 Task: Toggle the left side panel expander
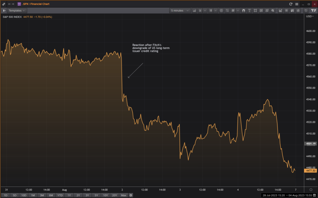tap(4, 11)
